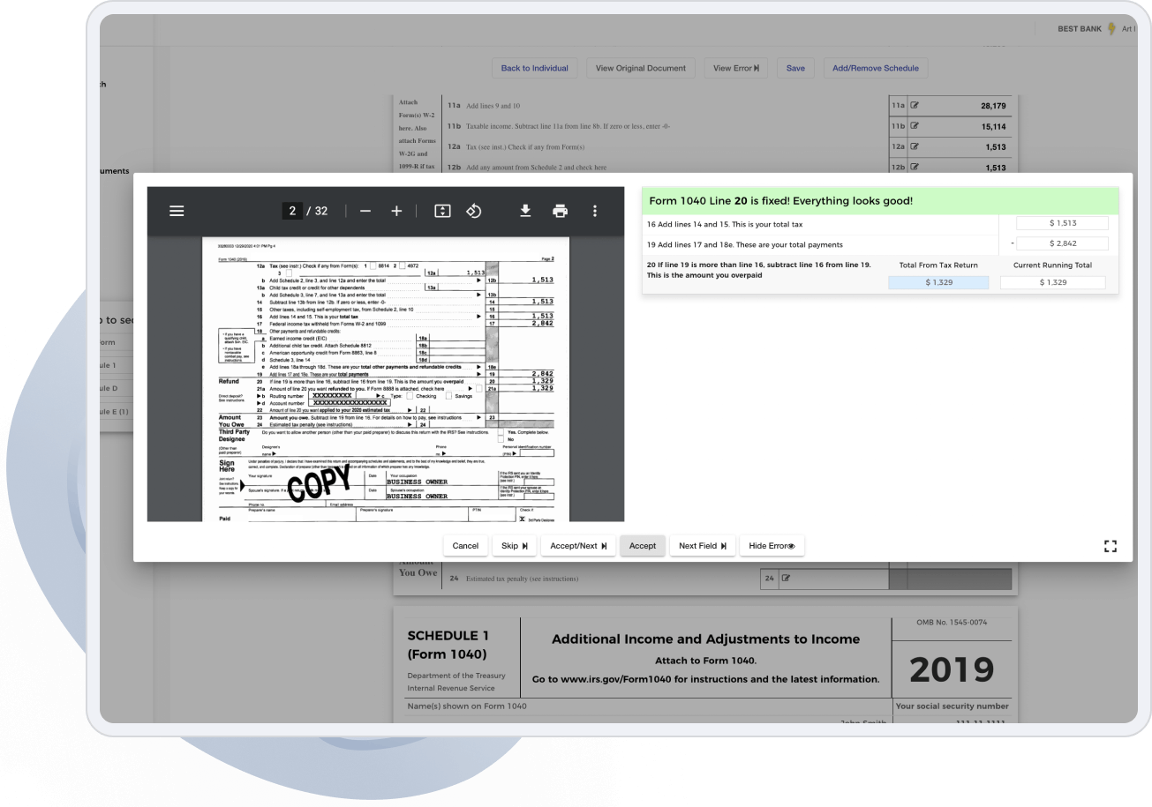
Task: Fit PDF page to window
Action: [443, 211]
